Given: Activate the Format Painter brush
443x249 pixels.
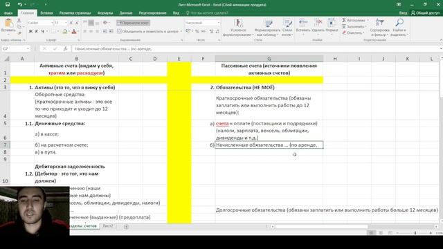Looking at the screenshot, I should pyautogui.click(x=19, y=33).
